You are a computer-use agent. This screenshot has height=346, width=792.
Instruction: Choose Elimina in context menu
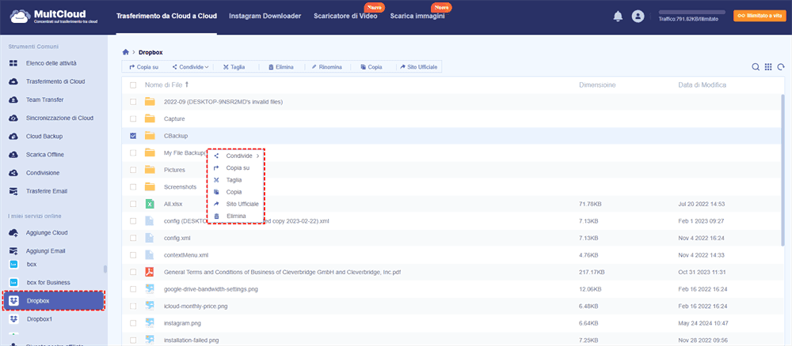click(x=236, y=216)
